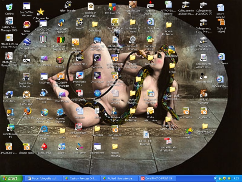Switch to the Forum fotografia taskbar window

point(43,179)
